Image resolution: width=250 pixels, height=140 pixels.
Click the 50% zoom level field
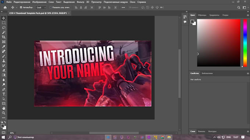click(12, 133)
